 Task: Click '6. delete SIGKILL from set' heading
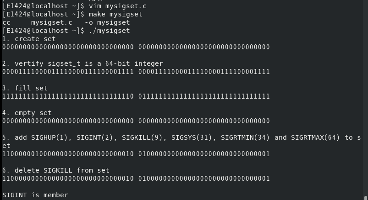tap(56, 170)
